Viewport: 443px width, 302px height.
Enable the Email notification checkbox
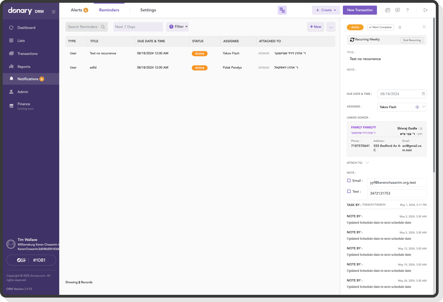click(349, 180)
